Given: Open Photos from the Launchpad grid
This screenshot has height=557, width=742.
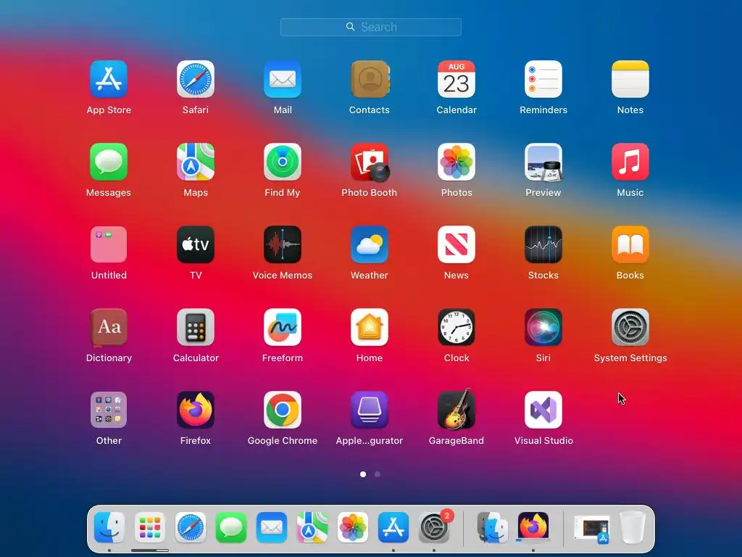Looking at the screenshot, I should tap(457, 162).
